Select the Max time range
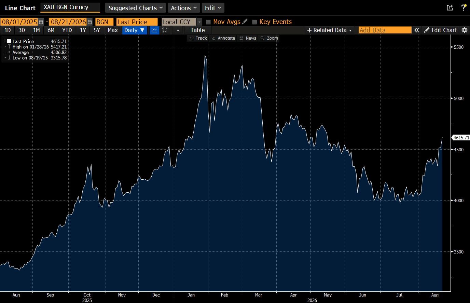This screenshot has height=303, width=470. (113, 30)
